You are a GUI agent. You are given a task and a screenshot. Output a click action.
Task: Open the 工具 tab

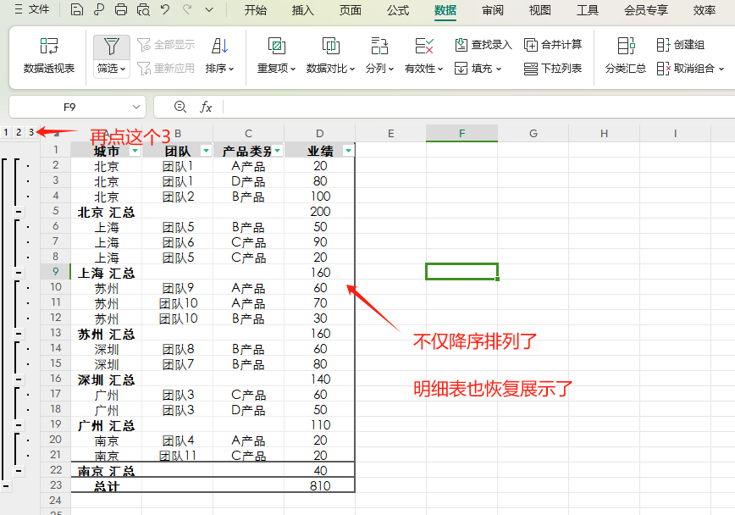pyautogui.click(x=588, y=10)
